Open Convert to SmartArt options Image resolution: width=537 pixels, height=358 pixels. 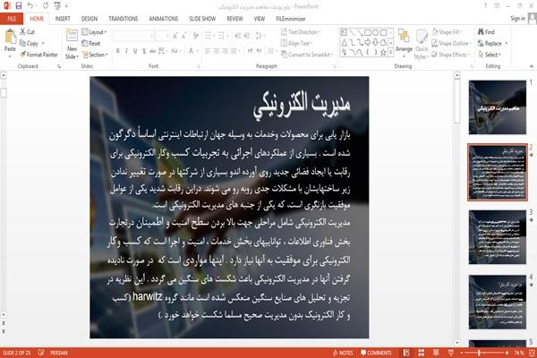point(307,55)
